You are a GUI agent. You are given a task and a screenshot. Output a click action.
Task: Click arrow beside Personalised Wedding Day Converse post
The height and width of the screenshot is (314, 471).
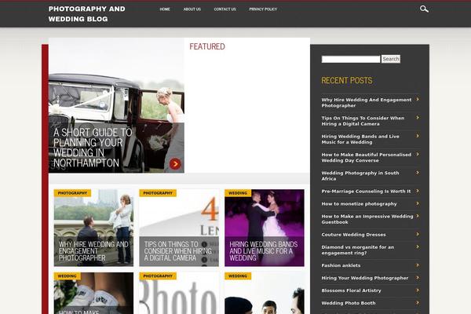coord(418,154)
